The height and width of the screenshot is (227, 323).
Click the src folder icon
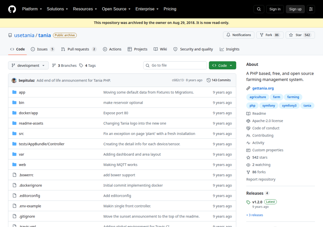[14, 133]
